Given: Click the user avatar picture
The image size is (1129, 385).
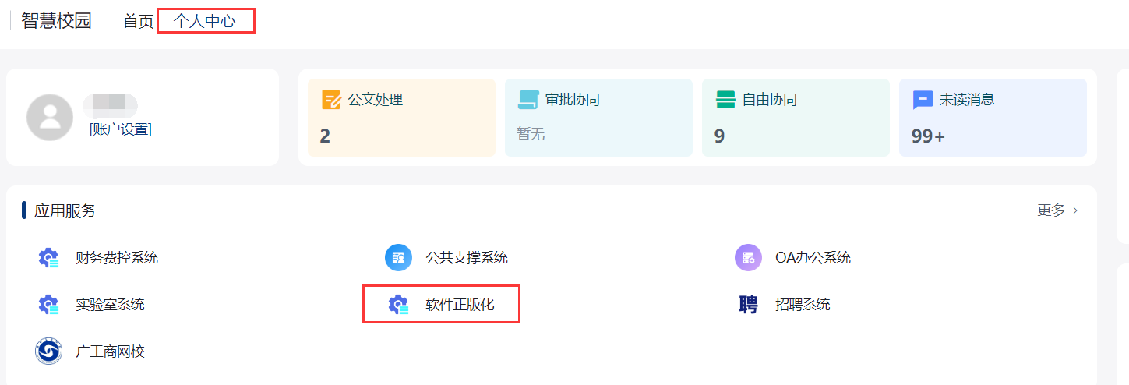Looking at the screenshot, I should (x=50, y=117).
